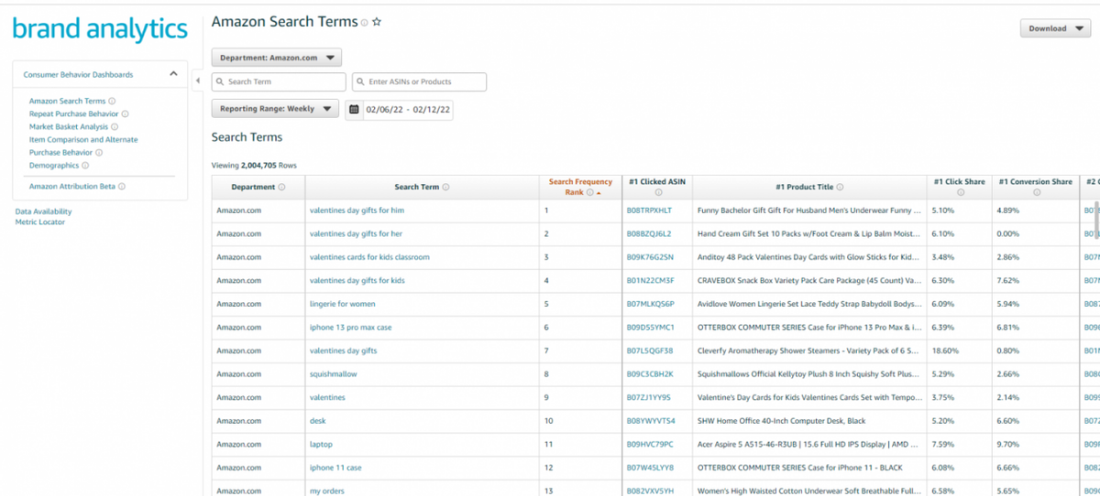This screenshot has height=496, width=1100.
Task: Click the info icon next to Repeat Purchase Behavior
Action: click(x=126, y=114)
